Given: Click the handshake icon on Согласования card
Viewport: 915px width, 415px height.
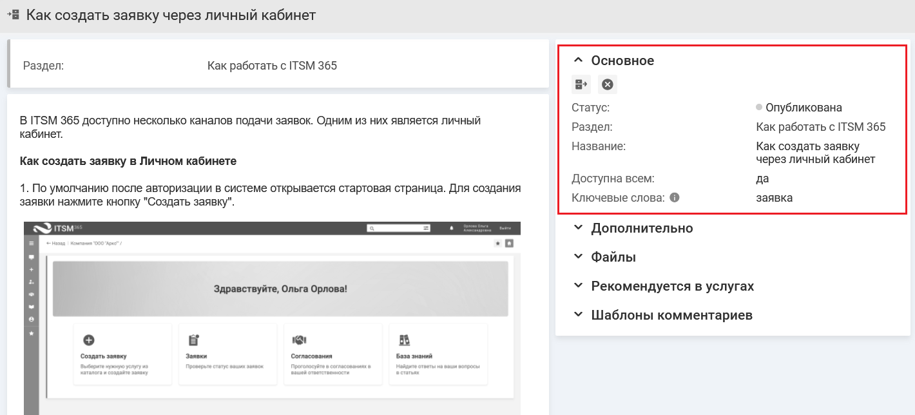Looking at the screenshot, I should (299, 340).
